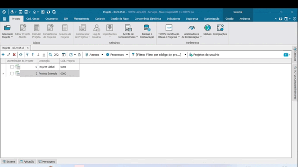Refresh the project list
This screenshot has width=298, height=167.
(21, 55)
